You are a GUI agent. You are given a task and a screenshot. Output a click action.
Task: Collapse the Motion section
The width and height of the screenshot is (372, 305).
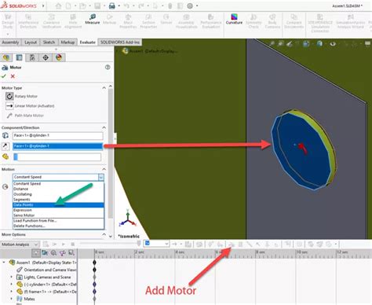104,169
